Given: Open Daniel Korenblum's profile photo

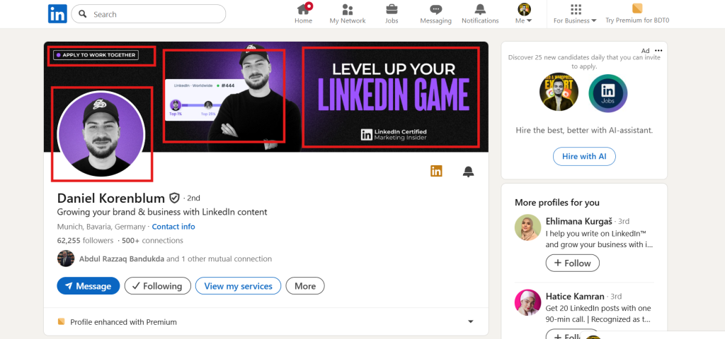Looking at the screenshot, I should (101, 134).
